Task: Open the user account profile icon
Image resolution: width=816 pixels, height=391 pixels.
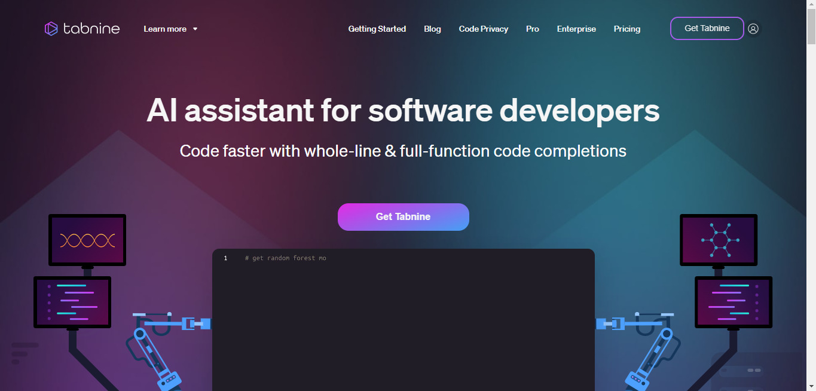Action: tap(753, 29)
